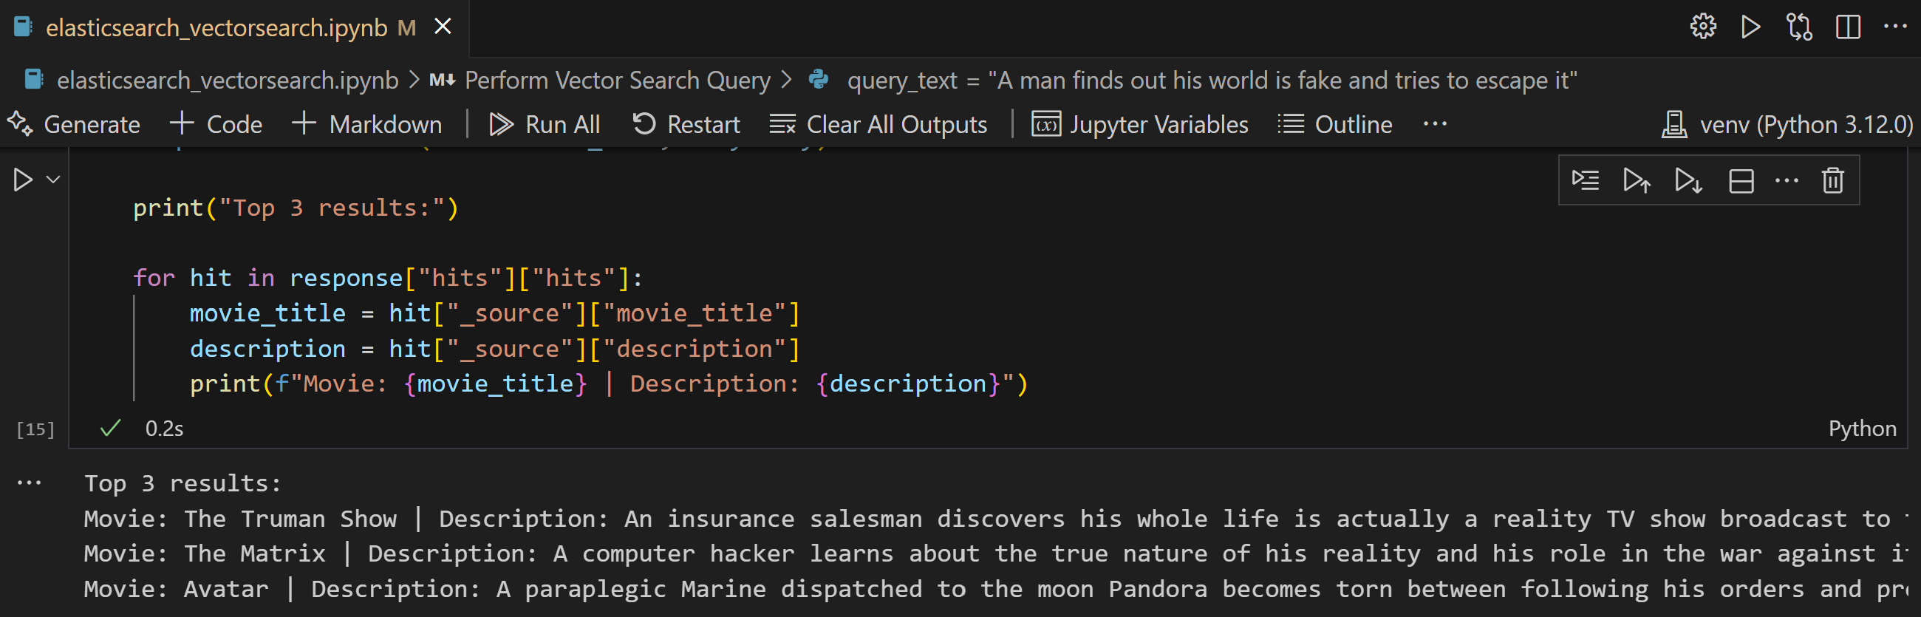The height and width of the screenshot is (617, 1921).
Task: Click the Run icon in editor title bar
Action: [x=1750, y=27]
